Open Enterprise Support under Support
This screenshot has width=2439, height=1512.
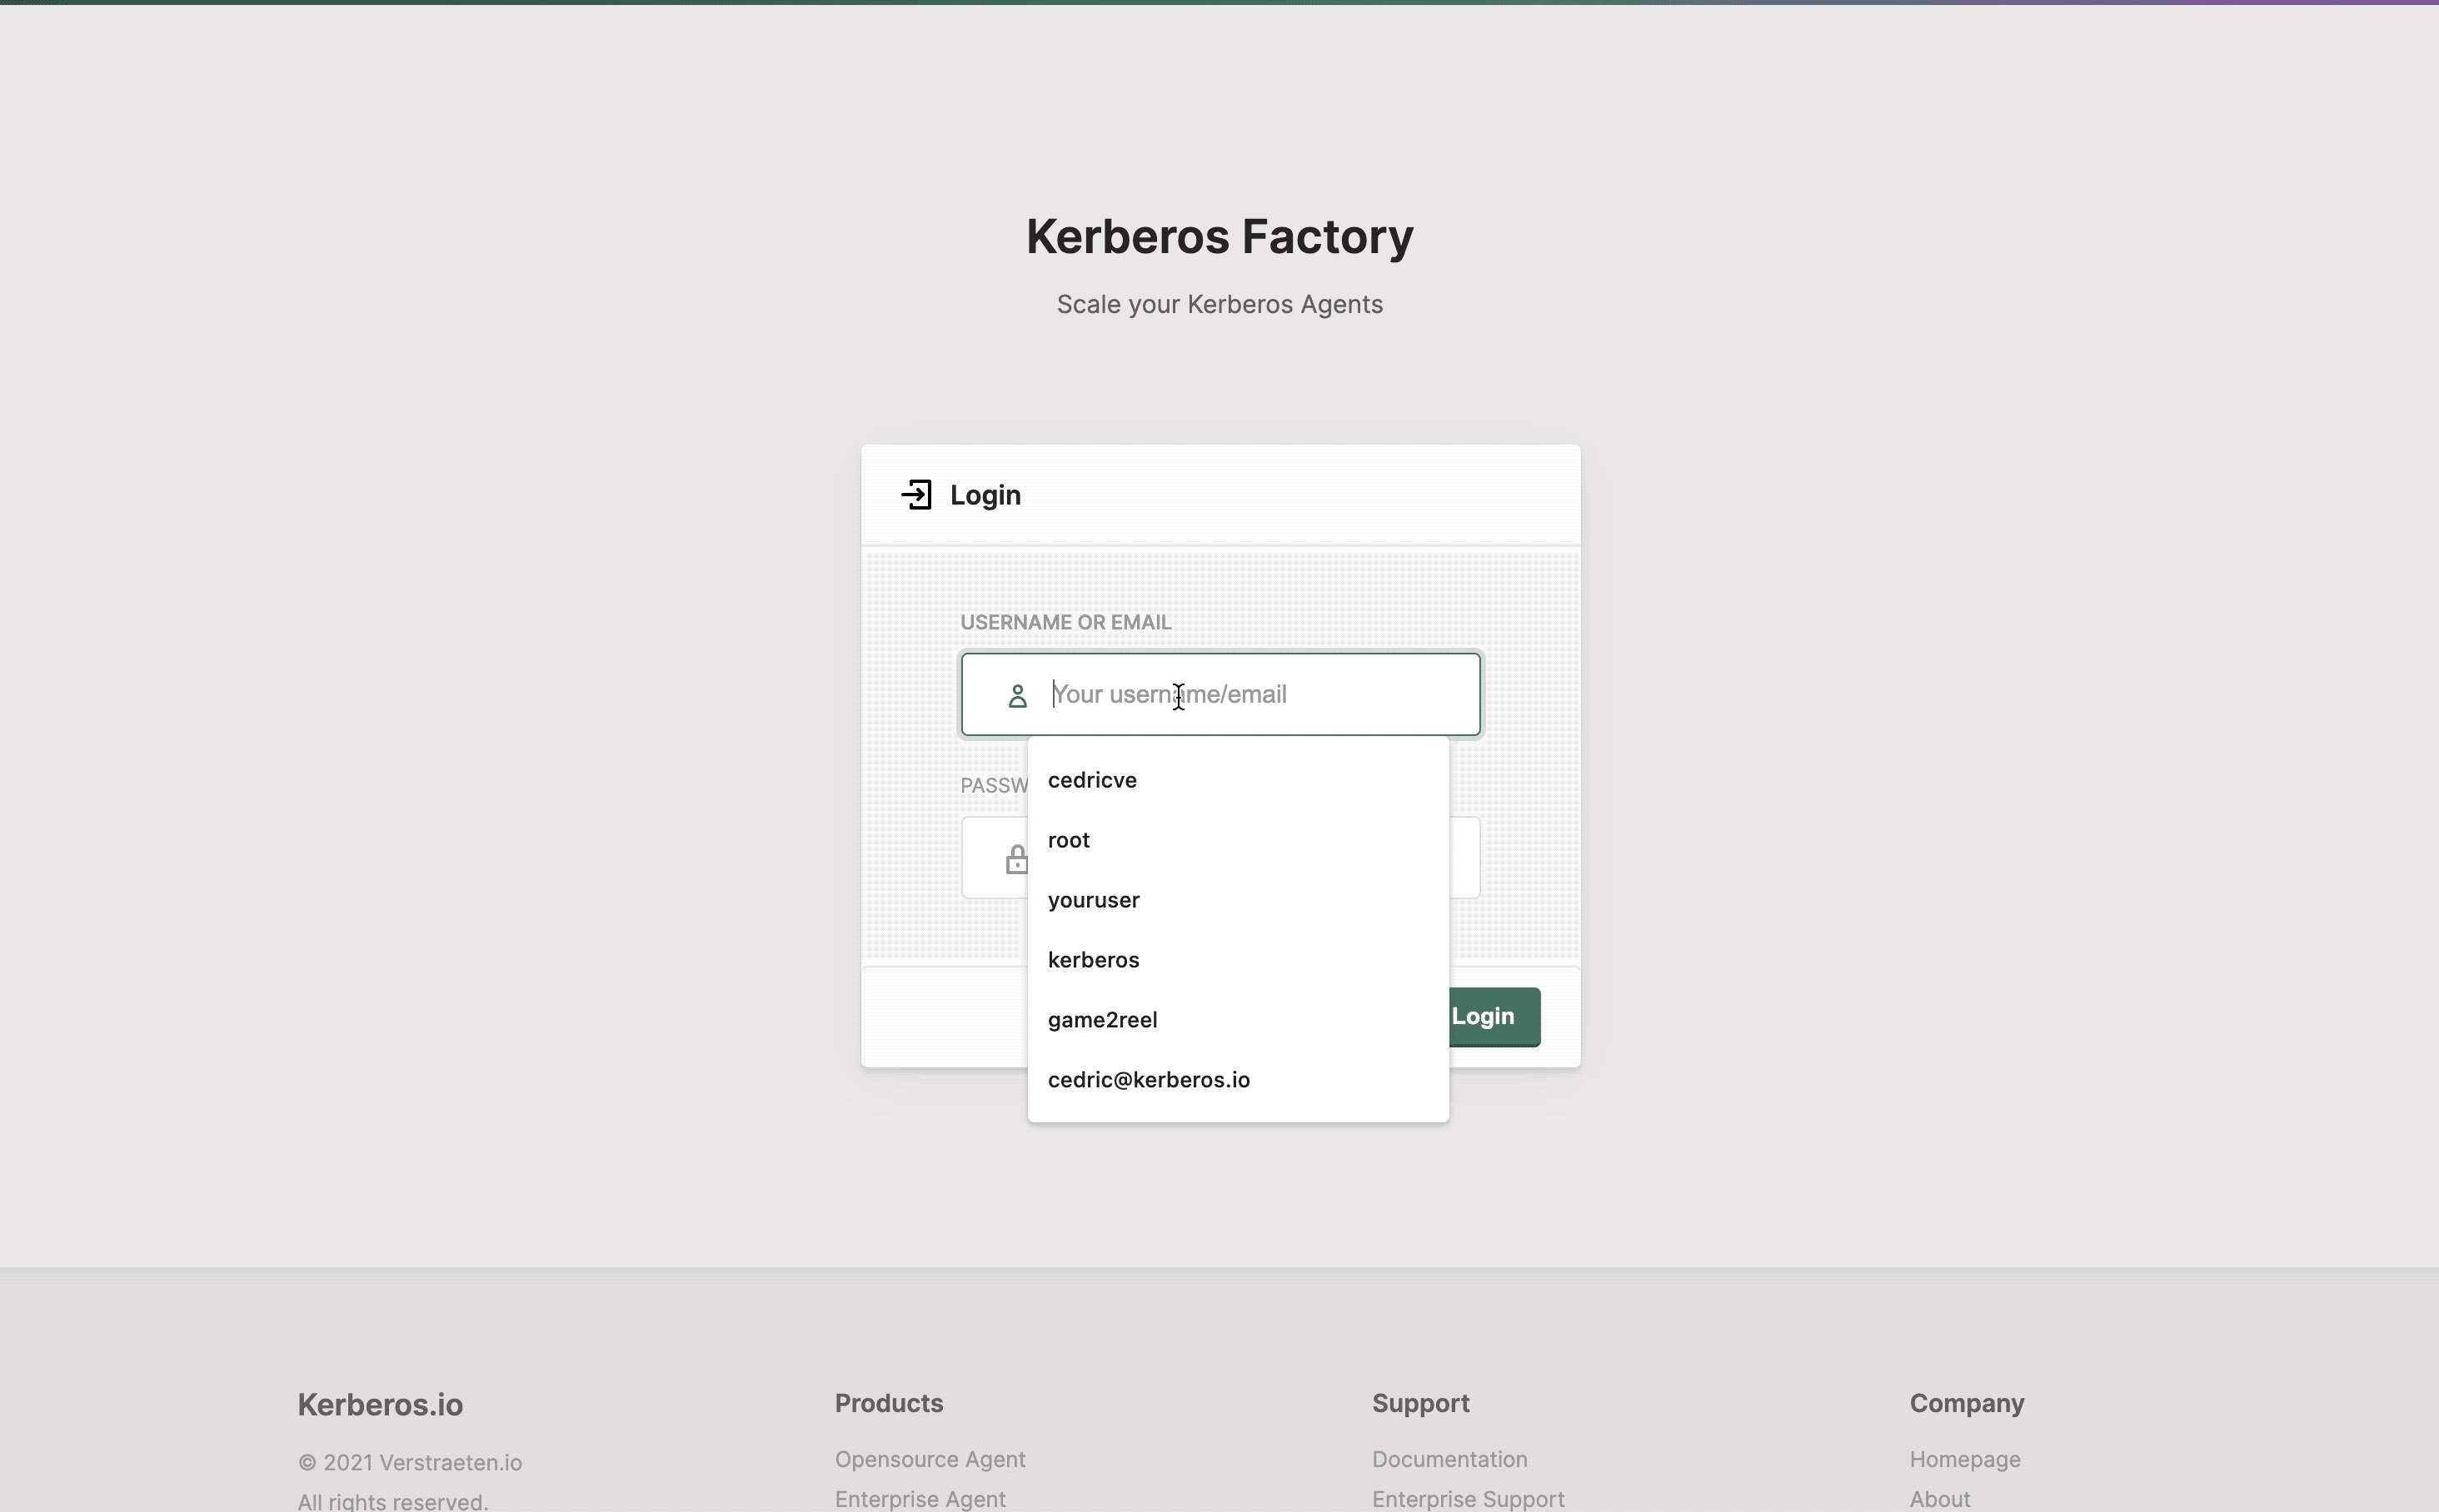coord(1469,1498)
